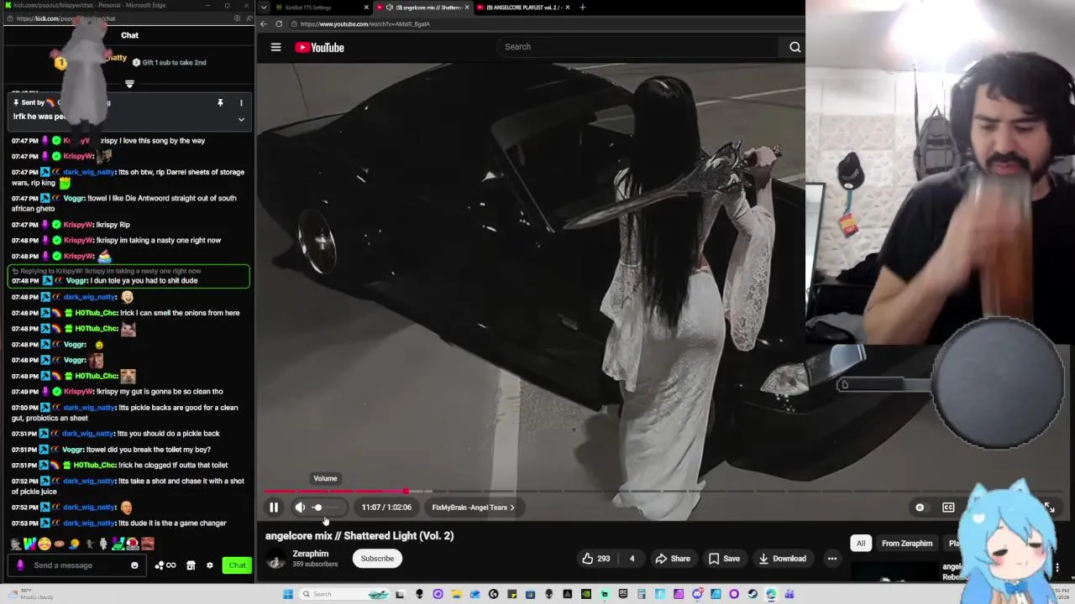Open pinned message three-dot options
Screen dimensions: 1075x604
[241, 102]
